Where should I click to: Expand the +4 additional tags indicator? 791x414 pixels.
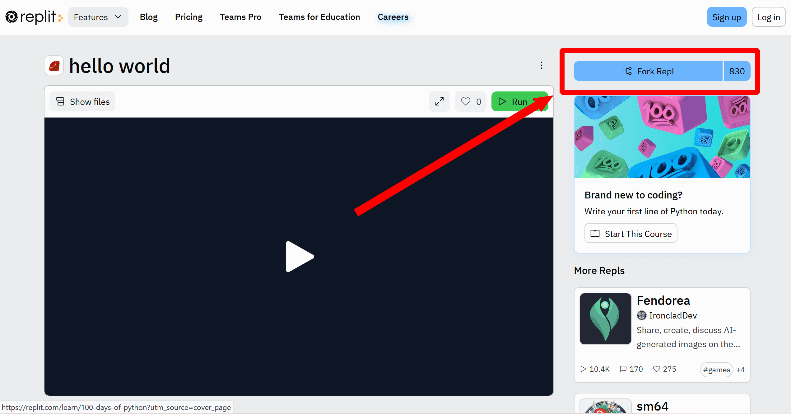coord(741,370)
